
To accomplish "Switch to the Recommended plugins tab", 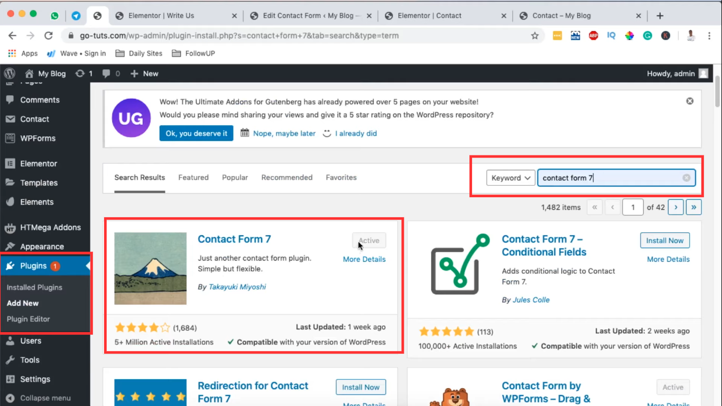I will tap(287, 178).
